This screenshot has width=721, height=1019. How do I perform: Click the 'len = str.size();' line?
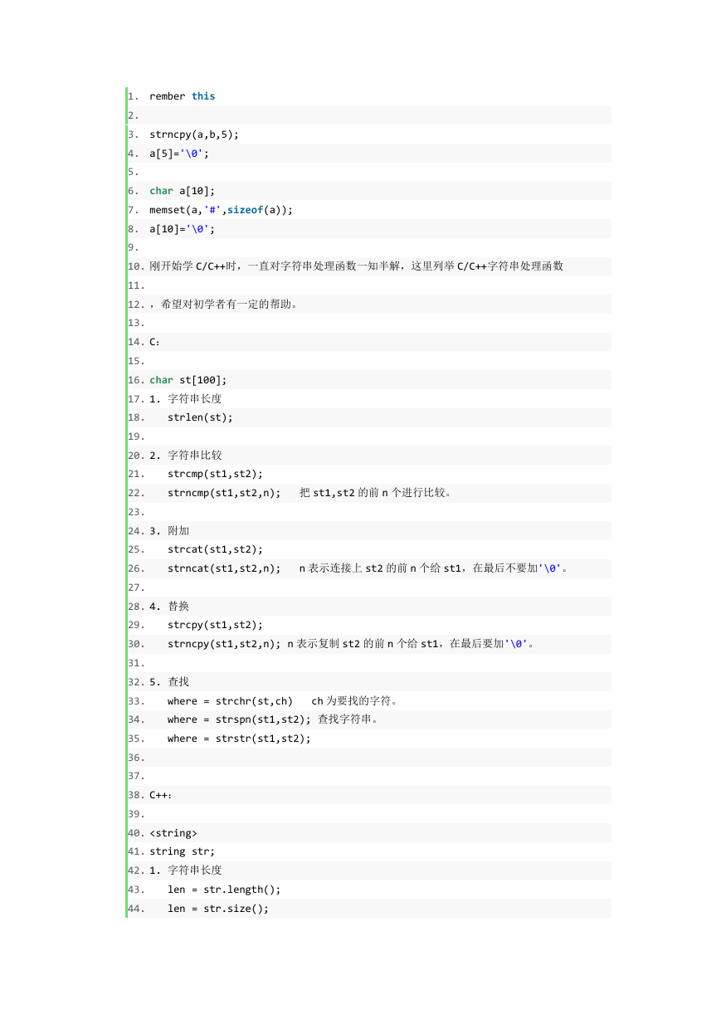coord(218,909)
